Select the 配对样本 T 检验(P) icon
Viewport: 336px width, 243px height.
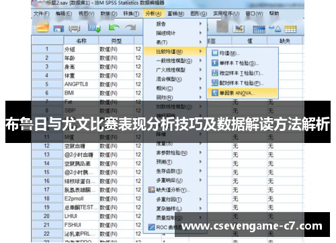pos(215,83)
